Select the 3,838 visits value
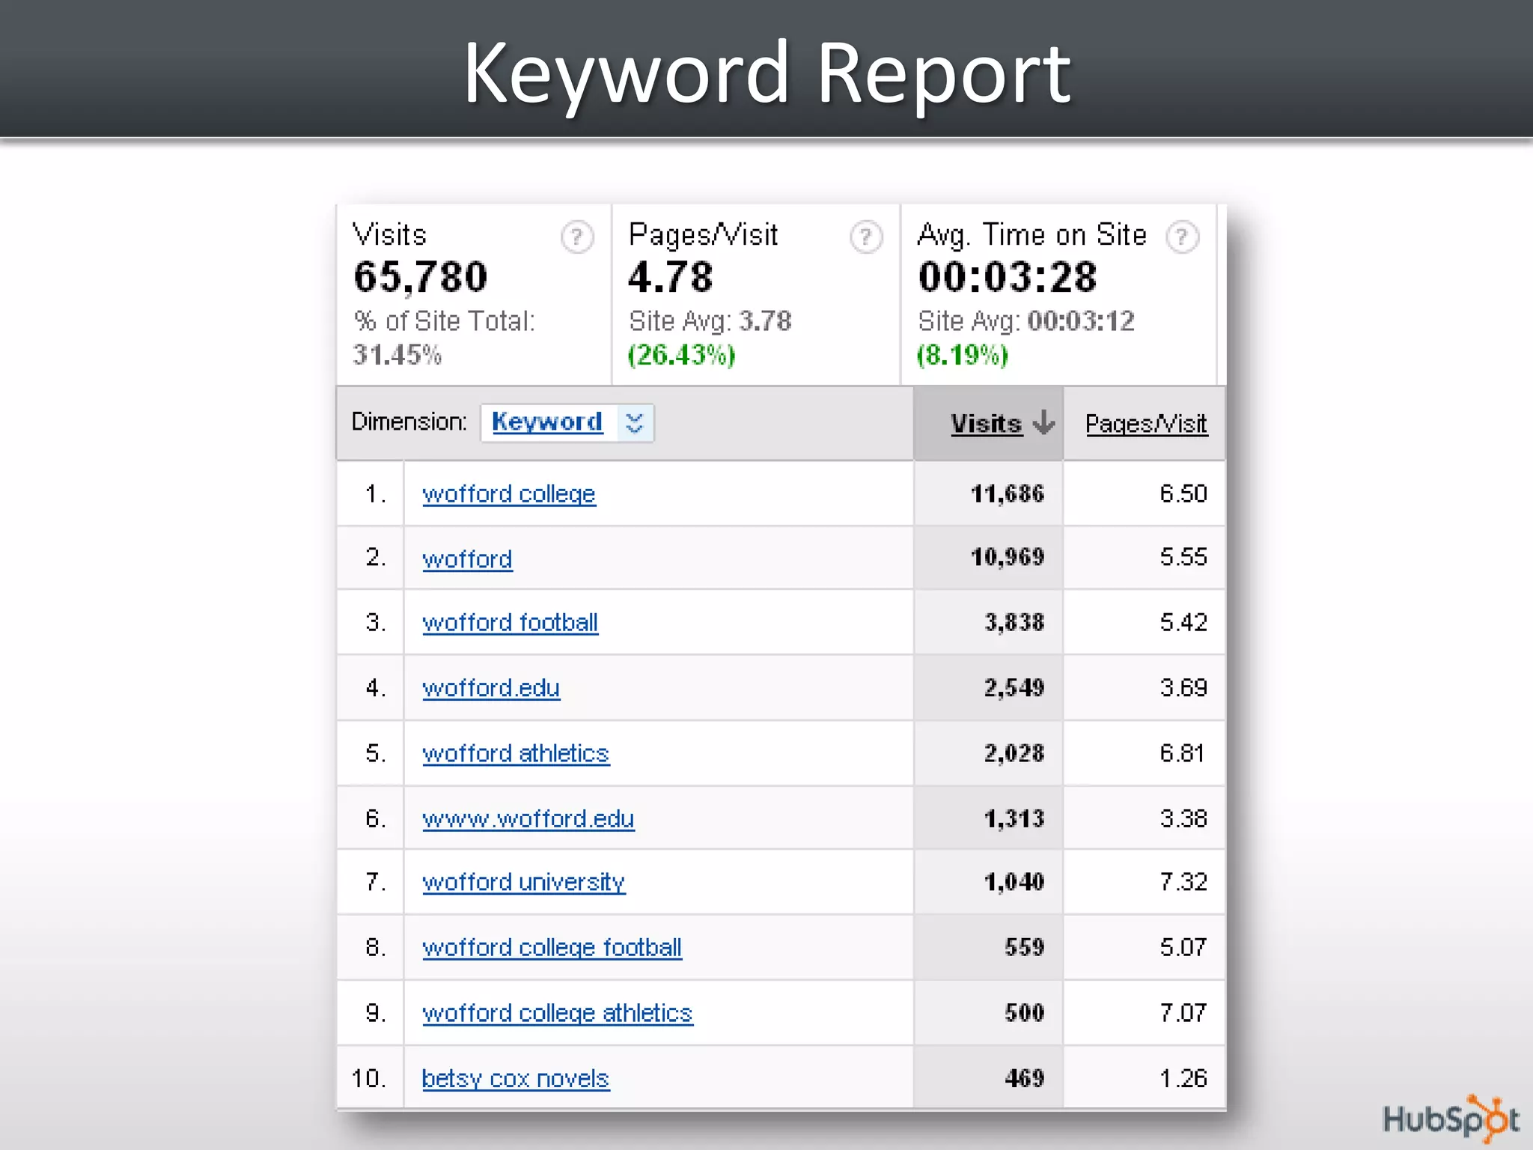 pos(1014,622)
